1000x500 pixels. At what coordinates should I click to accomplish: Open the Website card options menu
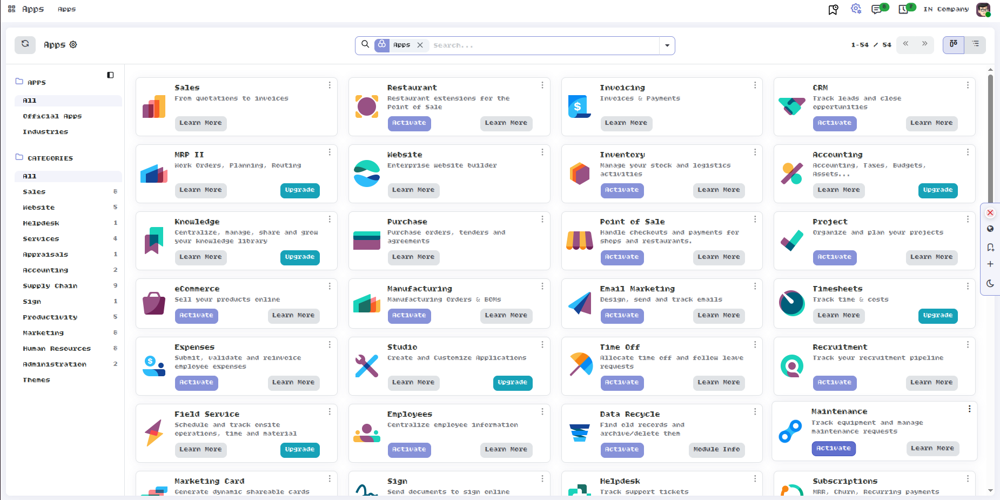(x=542, y=152)
